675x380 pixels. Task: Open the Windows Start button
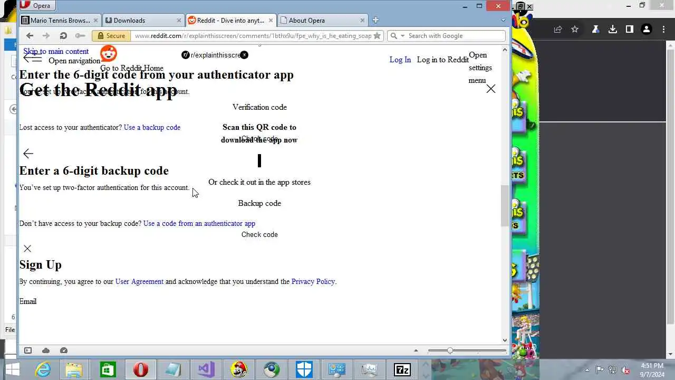[12, 369]
